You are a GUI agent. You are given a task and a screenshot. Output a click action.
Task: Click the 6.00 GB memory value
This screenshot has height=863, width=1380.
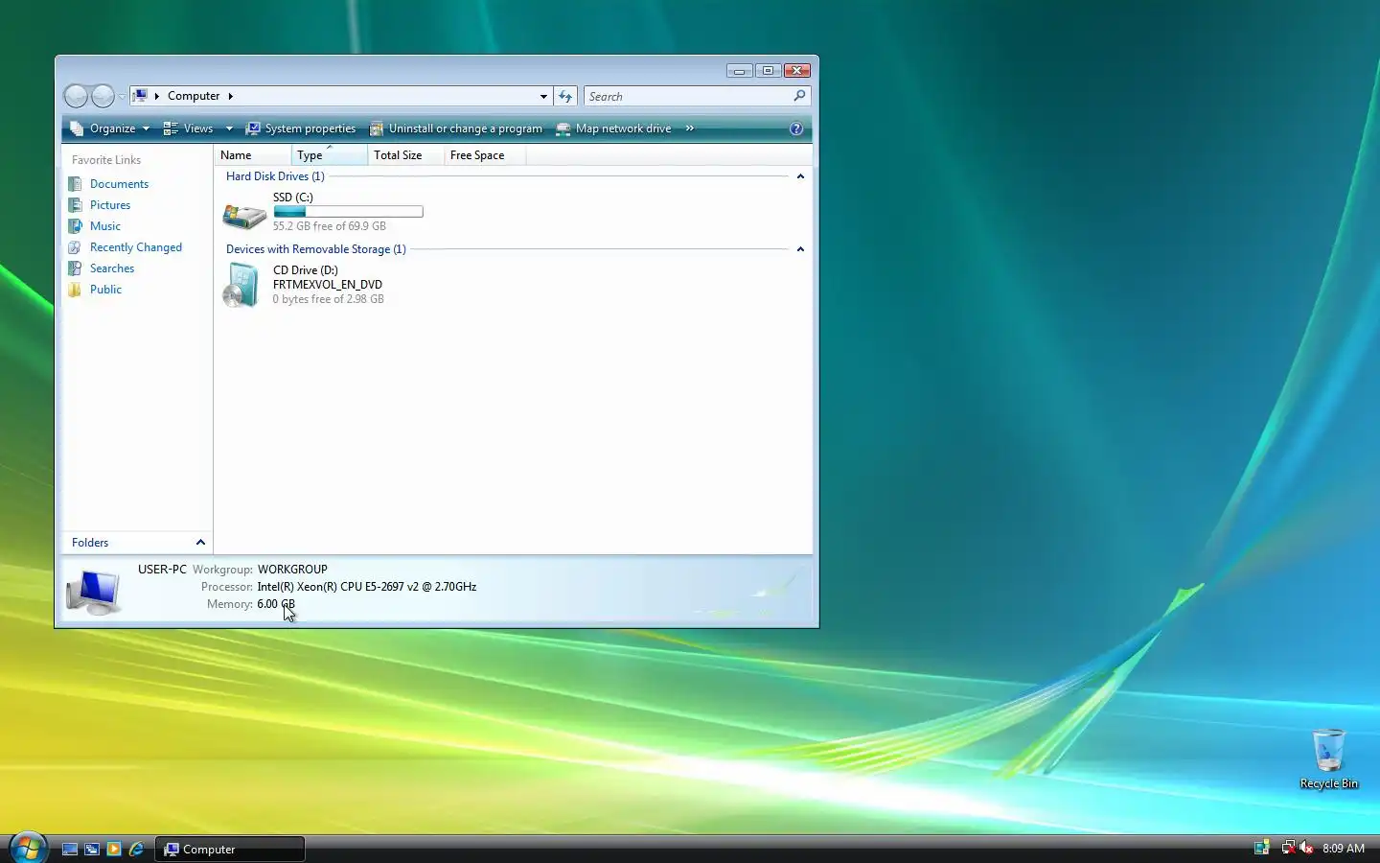click(x=276, y=604)
